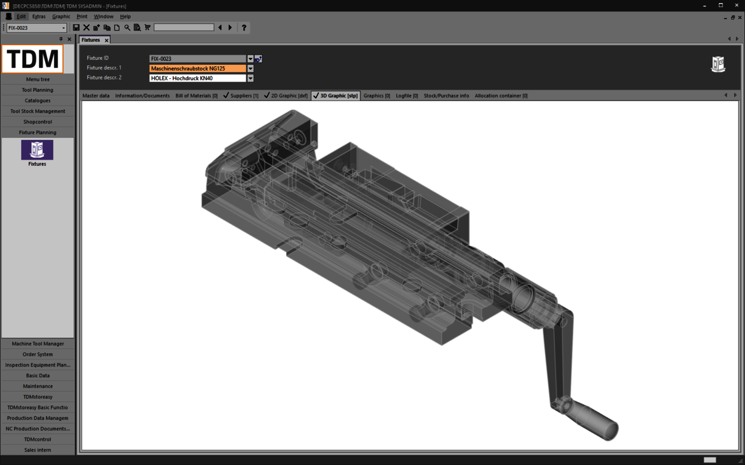Open Tool Stock Management section
This screenshot has height=465, width=745.
(x=38, y=111)
